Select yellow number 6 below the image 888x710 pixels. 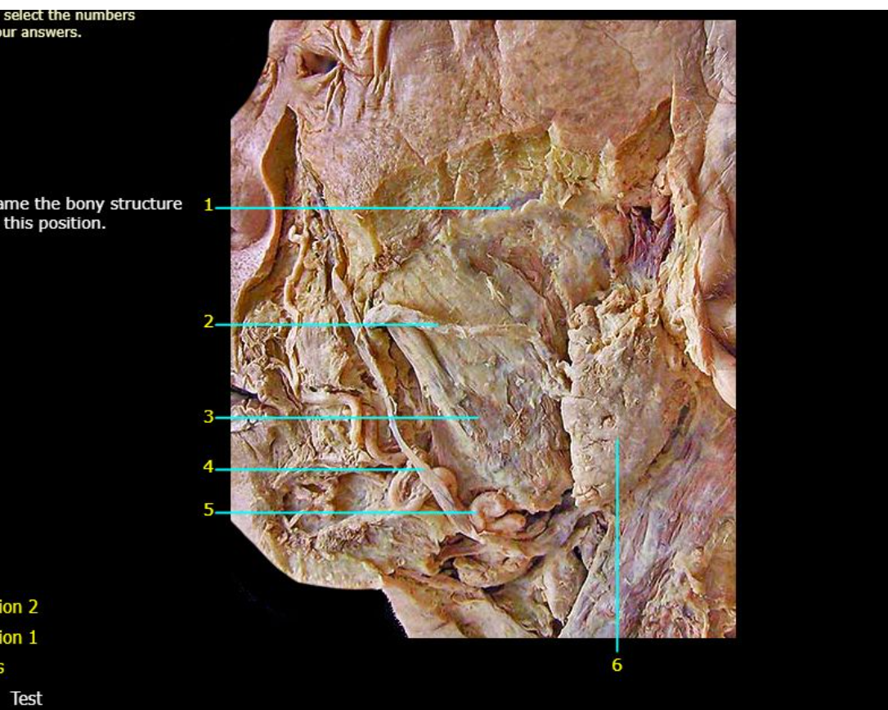click(617, 664)
